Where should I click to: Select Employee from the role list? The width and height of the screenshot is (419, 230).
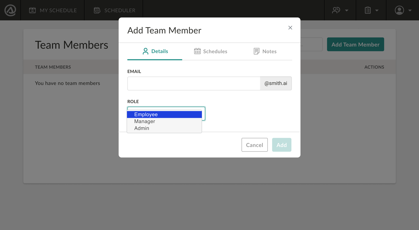tap(146, 115)
